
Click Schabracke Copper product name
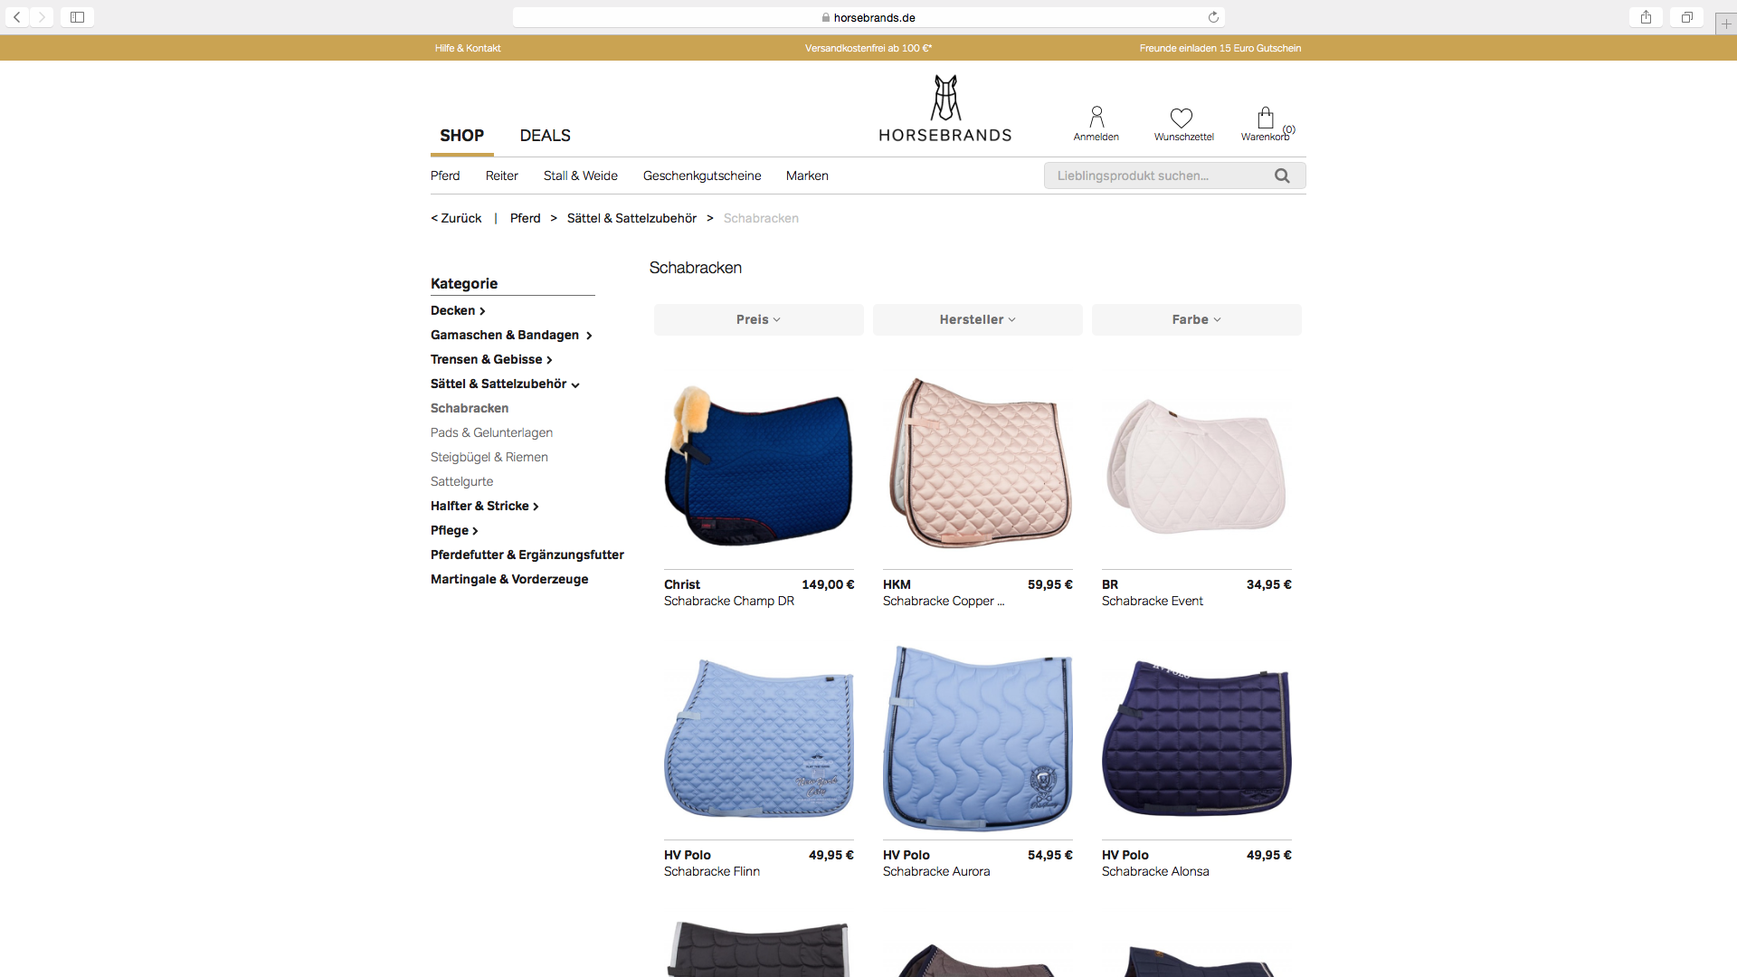(x=944, y=601)
